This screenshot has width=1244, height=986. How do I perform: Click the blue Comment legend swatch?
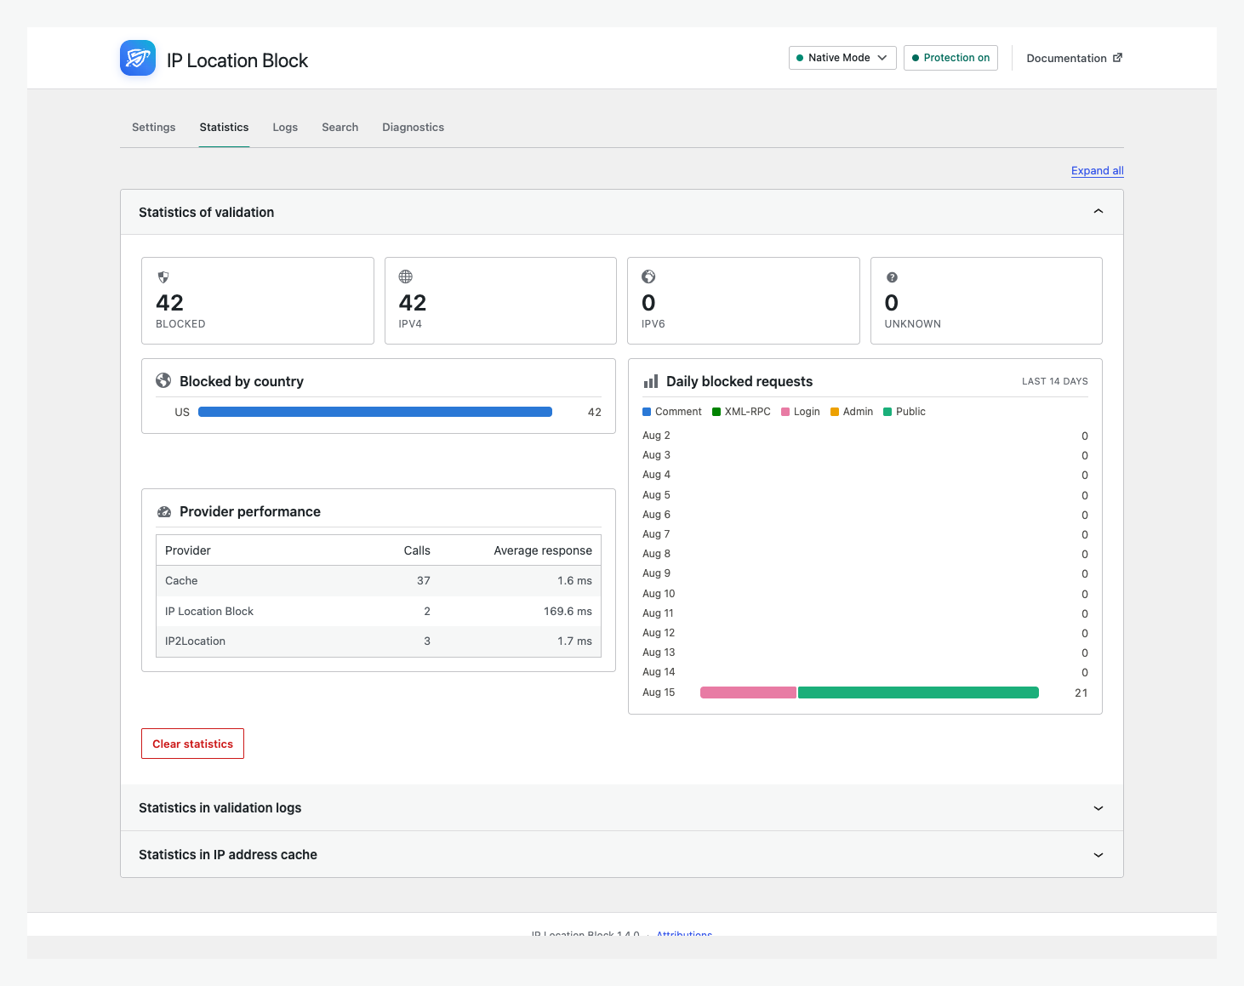point(647,412)
